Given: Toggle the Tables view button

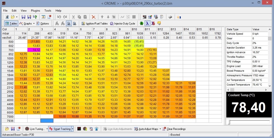Looking at the screenshot, I should coord(11,23).
